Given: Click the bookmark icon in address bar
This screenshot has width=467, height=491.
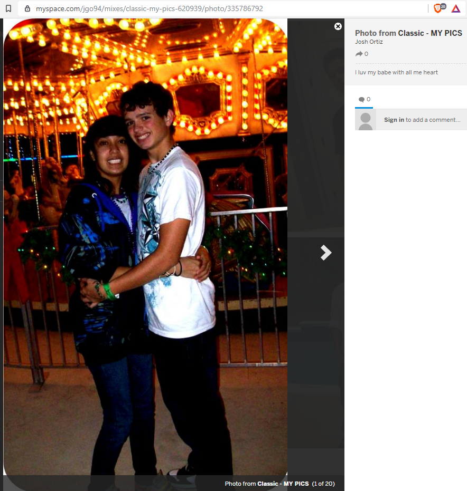Looking at the screenshot, I should click(x=8, y=8).
